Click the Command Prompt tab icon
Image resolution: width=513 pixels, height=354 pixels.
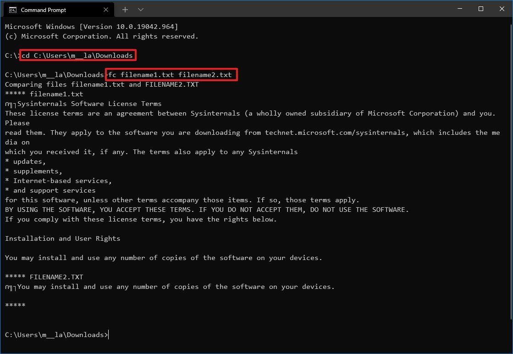[13, 10]
